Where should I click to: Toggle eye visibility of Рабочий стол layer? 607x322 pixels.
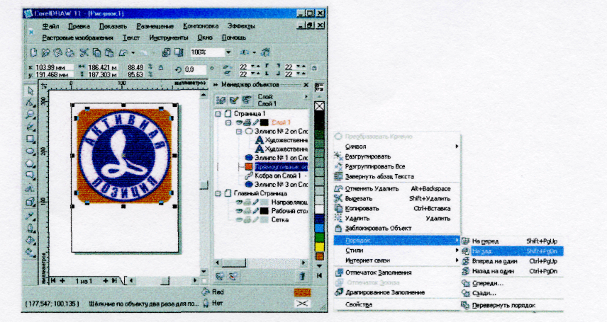[239, 211]
